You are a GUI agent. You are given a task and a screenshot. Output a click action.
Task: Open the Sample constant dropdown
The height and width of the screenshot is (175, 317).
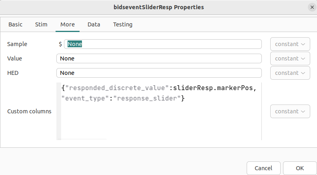(x=290, y=44)
